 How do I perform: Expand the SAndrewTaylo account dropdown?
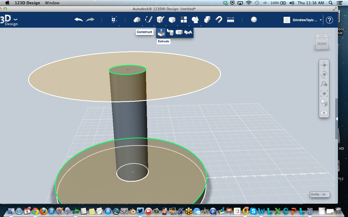click(321, 20)
